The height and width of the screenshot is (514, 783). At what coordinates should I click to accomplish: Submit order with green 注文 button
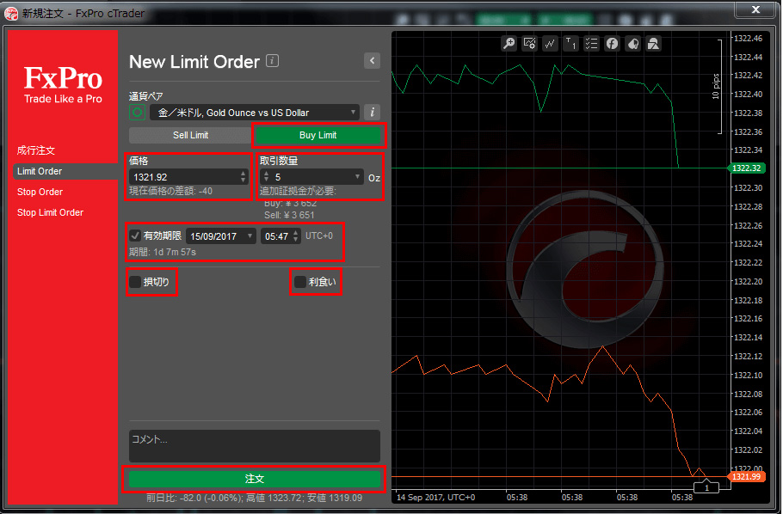(x=255, y=479)
